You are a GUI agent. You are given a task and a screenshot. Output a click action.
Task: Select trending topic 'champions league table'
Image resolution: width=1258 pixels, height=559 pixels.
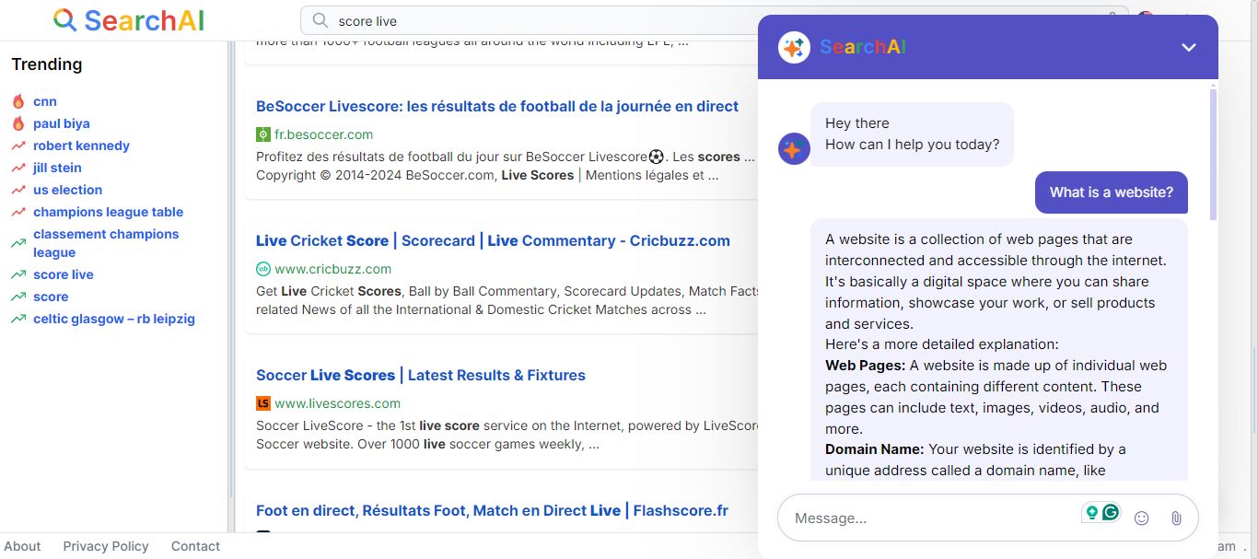pos(108,212)
